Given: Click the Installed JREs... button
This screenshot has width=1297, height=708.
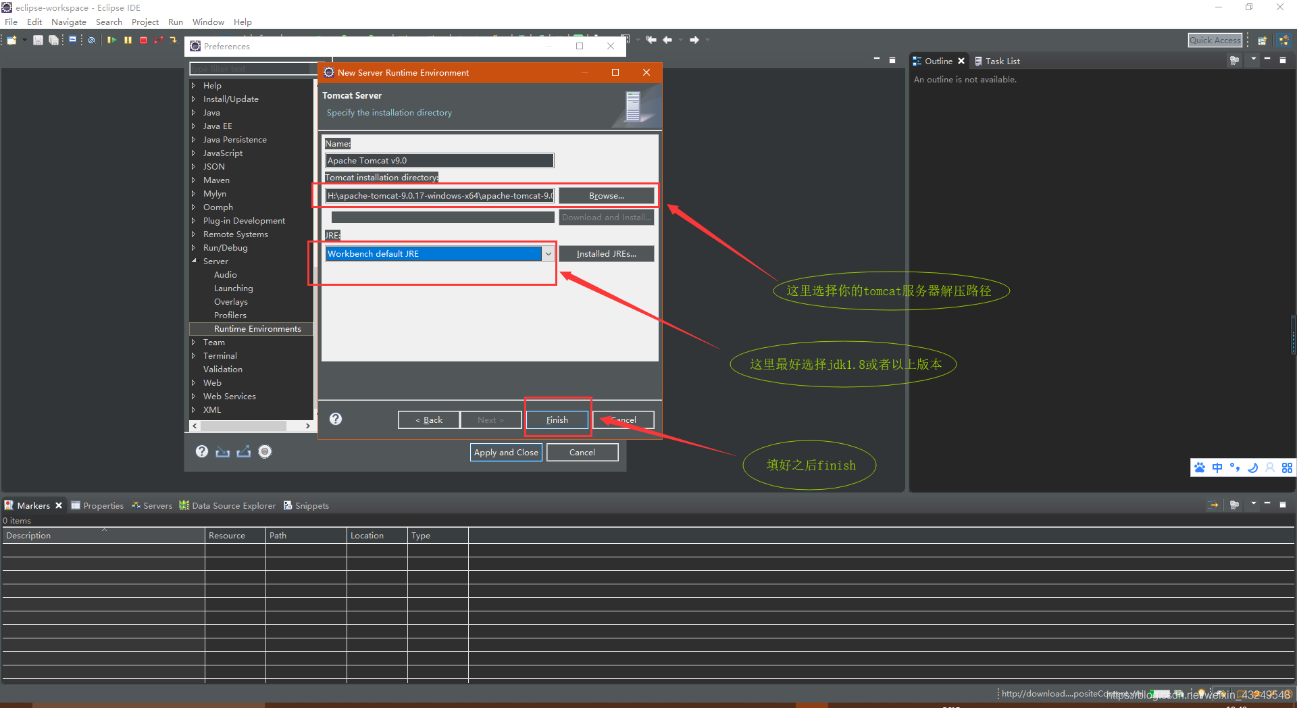Looking at the screenshot, I should point(606,254).
